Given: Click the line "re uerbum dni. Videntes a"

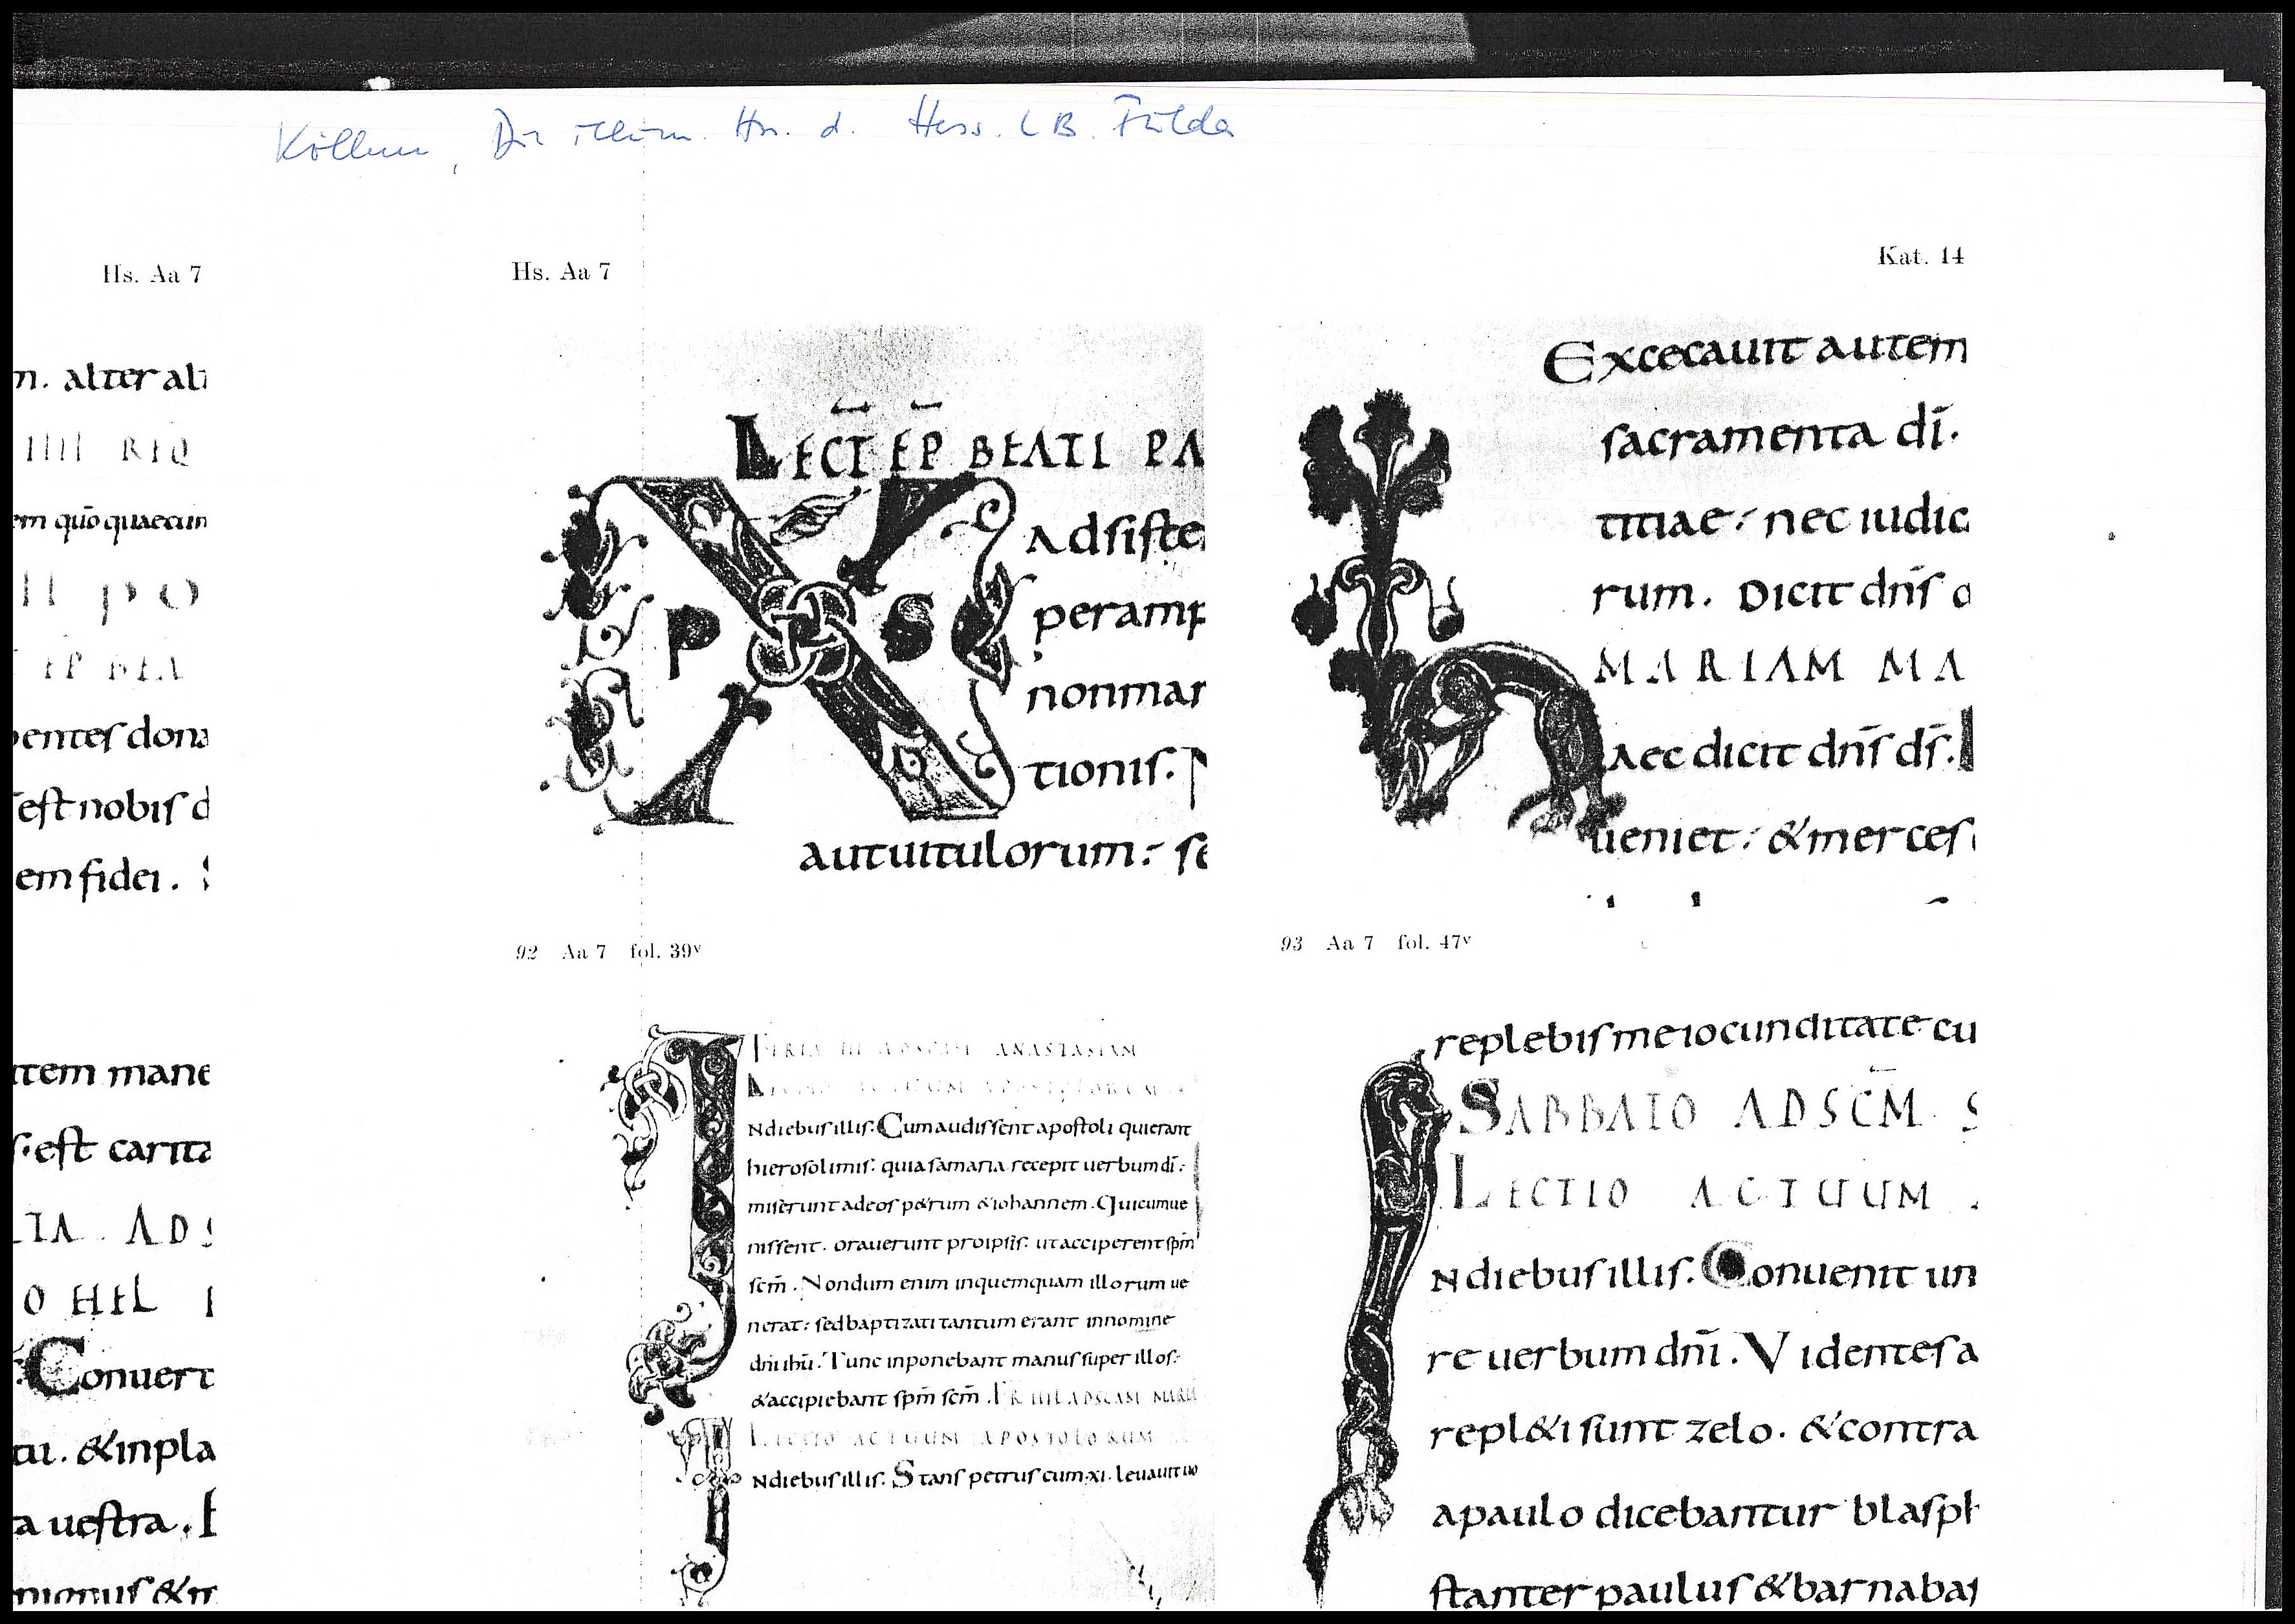Looking at the screenshot, I should [1702, 1354].
